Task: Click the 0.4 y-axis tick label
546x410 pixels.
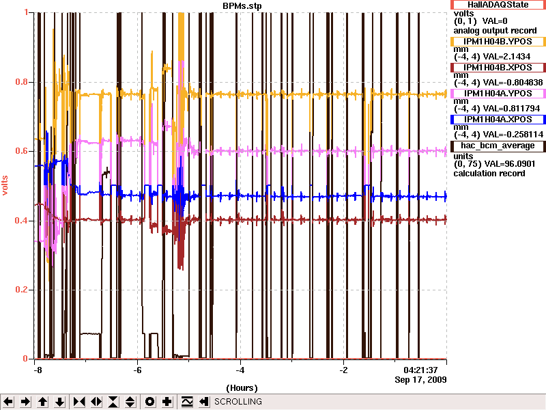Action: coord(22,221)
